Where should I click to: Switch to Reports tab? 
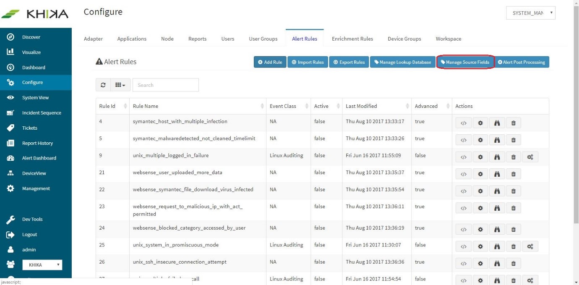click(197, 39)
